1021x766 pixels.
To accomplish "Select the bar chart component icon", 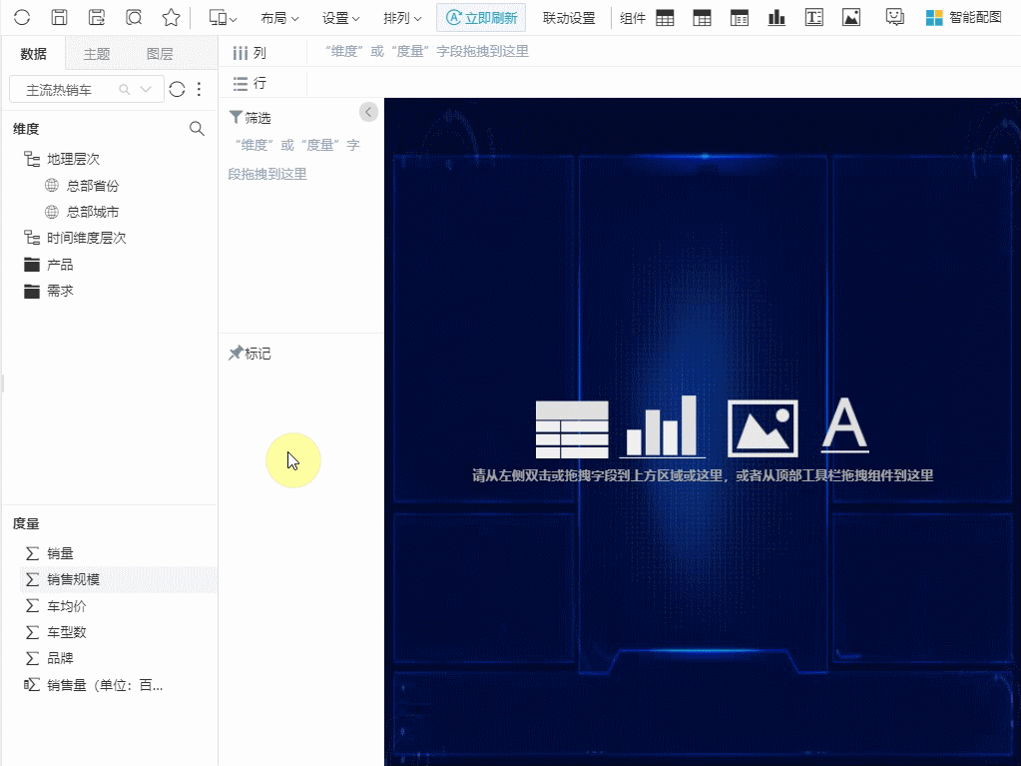I will pyautogui.click(x=776, y=18).
